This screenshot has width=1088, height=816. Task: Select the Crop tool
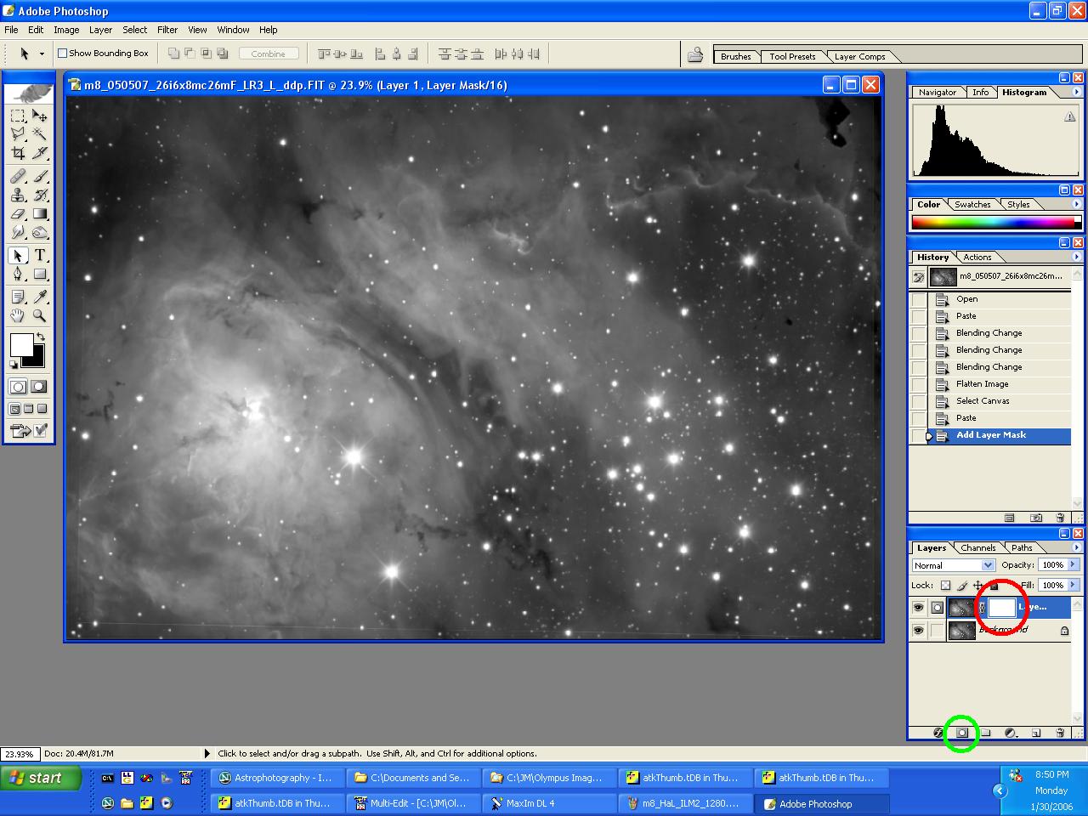pyautogui.click(x=18, y=154)
